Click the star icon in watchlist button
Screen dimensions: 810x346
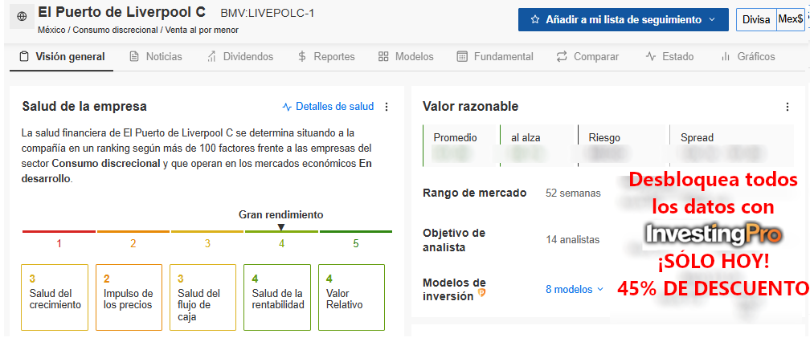(534, 19)
